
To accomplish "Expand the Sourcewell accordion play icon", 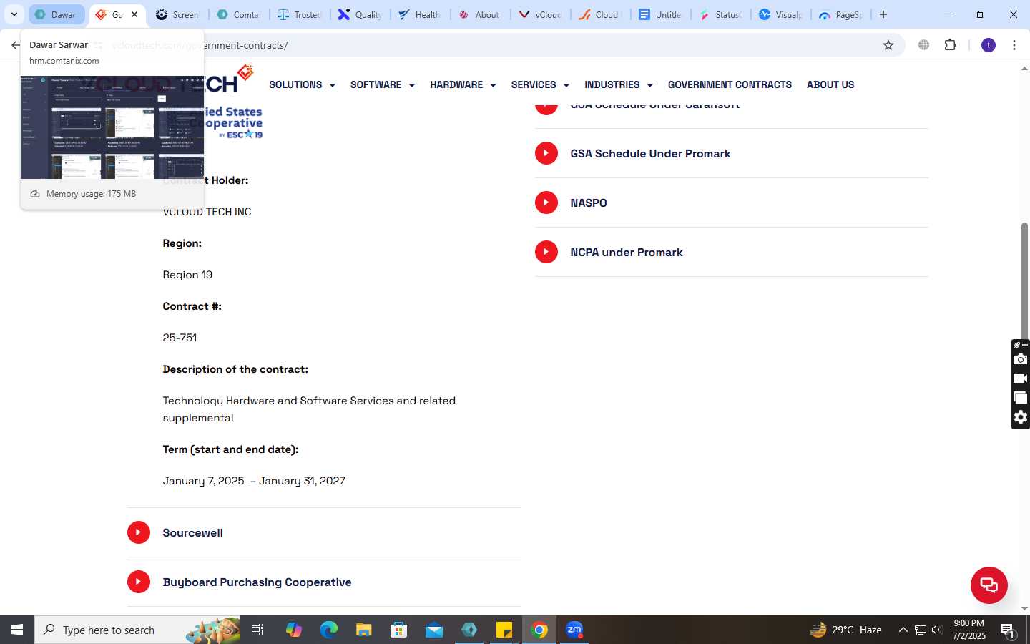I will pos(139,532).
